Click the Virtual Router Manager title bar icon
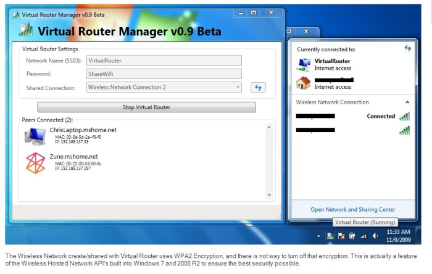 16,15
